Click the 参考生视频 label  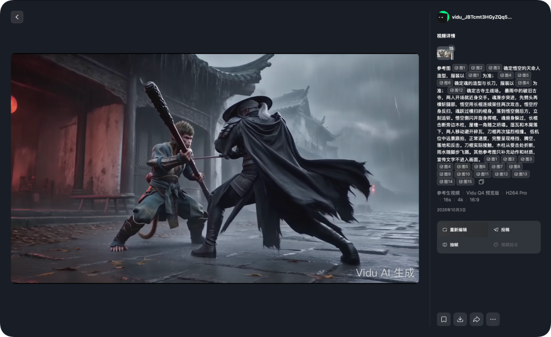(x=448, y=193)
